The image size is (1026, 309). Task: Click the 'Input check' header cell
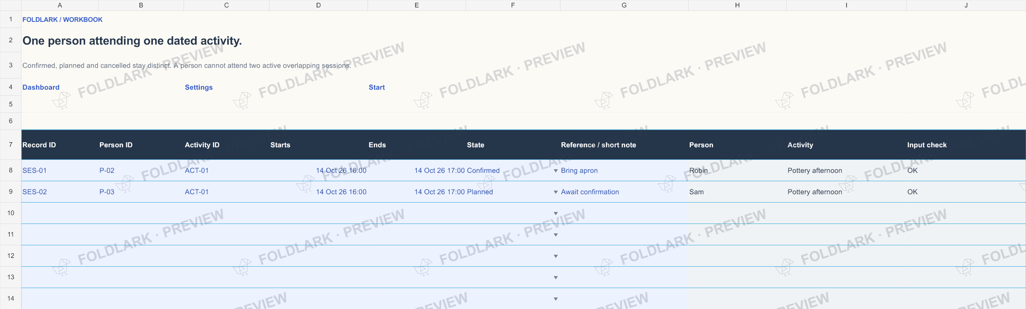[x=966, y=145]
